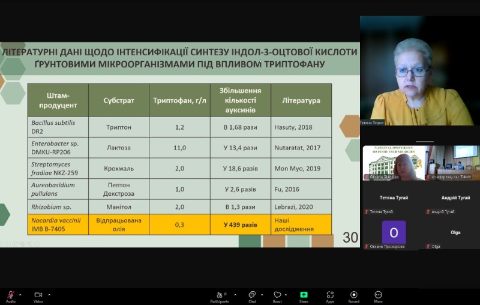Unmute the microphone with the Audio button
Viewport: 480px width, 305px height.
pos(11,297)
